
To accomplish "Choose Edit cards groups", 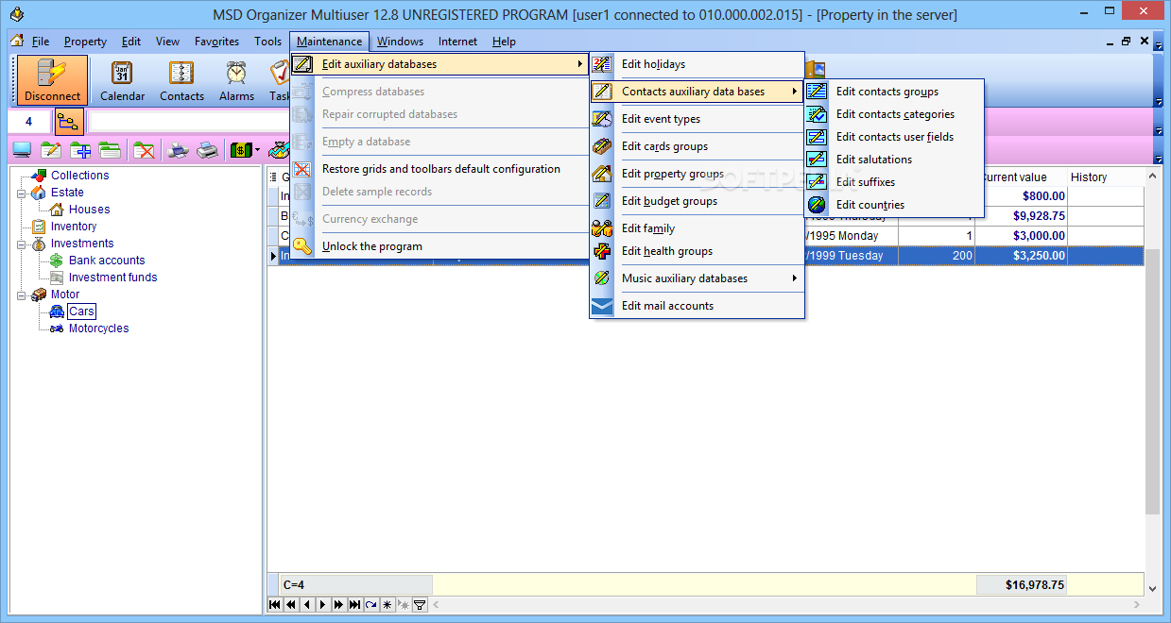I will click(697, 146).
